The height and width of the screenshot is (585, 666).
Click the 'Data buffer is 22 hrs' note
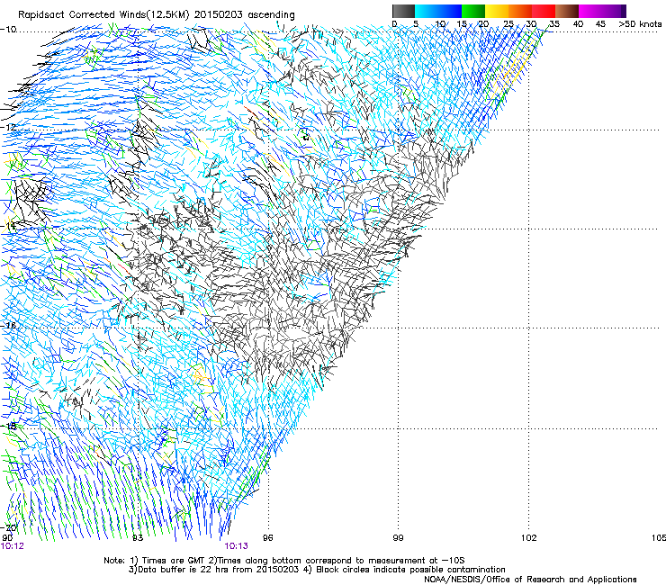(317, 570)
